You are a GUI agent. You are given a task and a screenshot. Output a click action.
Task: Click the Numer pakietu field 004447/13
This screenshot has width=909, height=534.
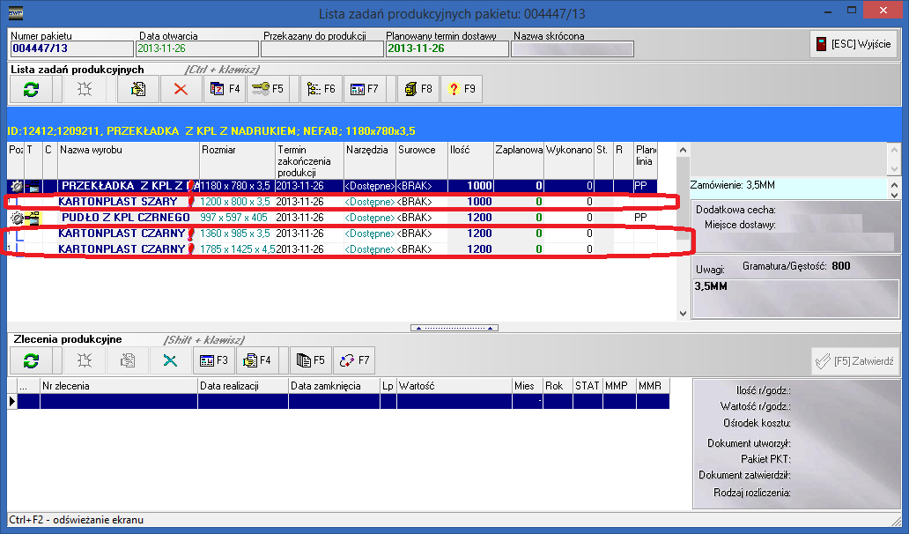point(70,49)
